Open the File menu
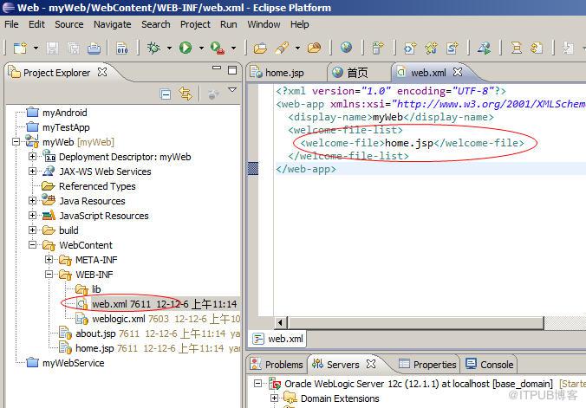The image size is (586, 408). pos(11,24)
